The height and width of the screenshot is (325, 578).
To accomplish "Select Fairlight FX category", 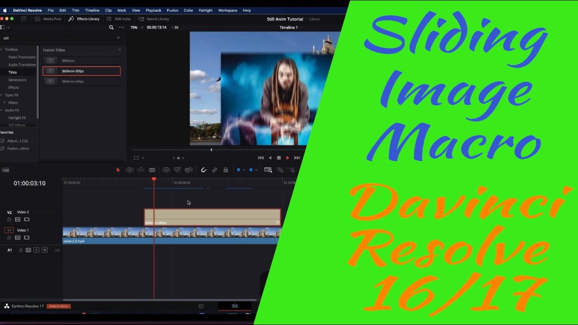I will [x=17, y=118].
